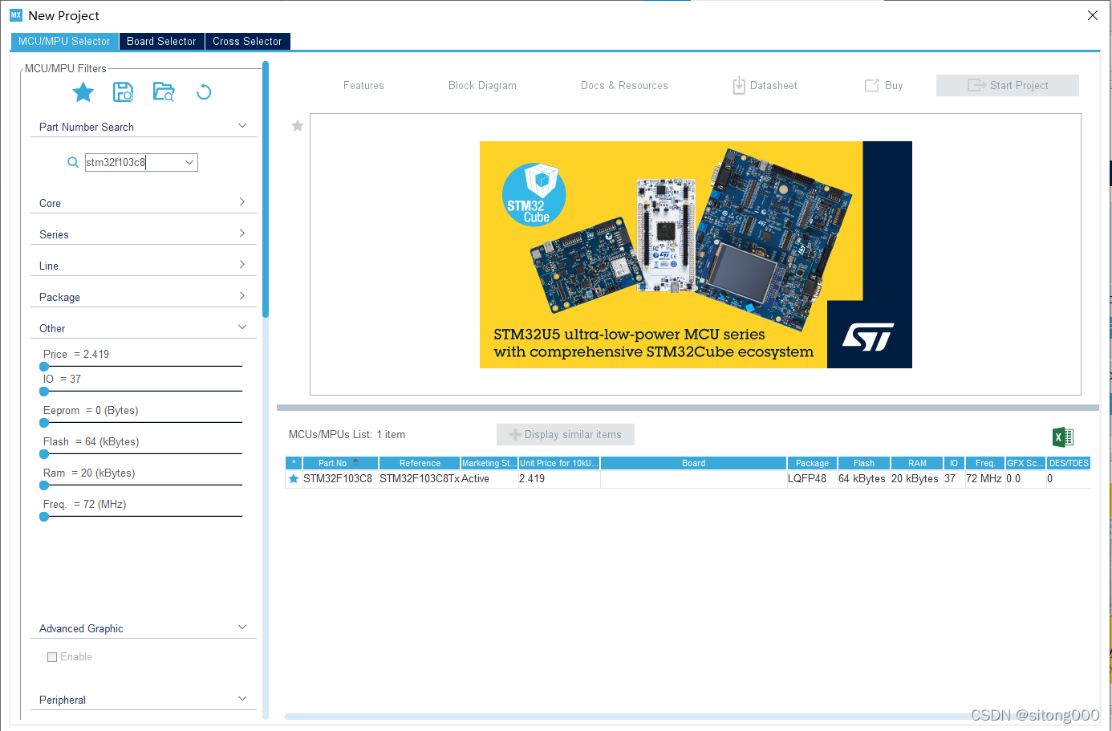Switch to Cross Selector tab
Image resolution: width=1112 pixels, height=731 pixels.
(247, 42)
